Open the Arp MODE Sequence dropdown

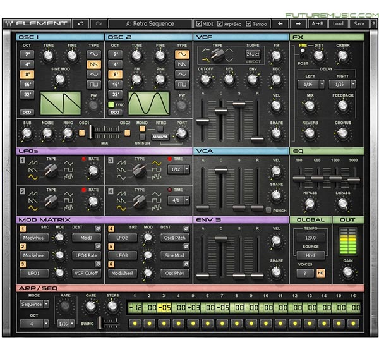pyautogui.click(x=34, y=304)
